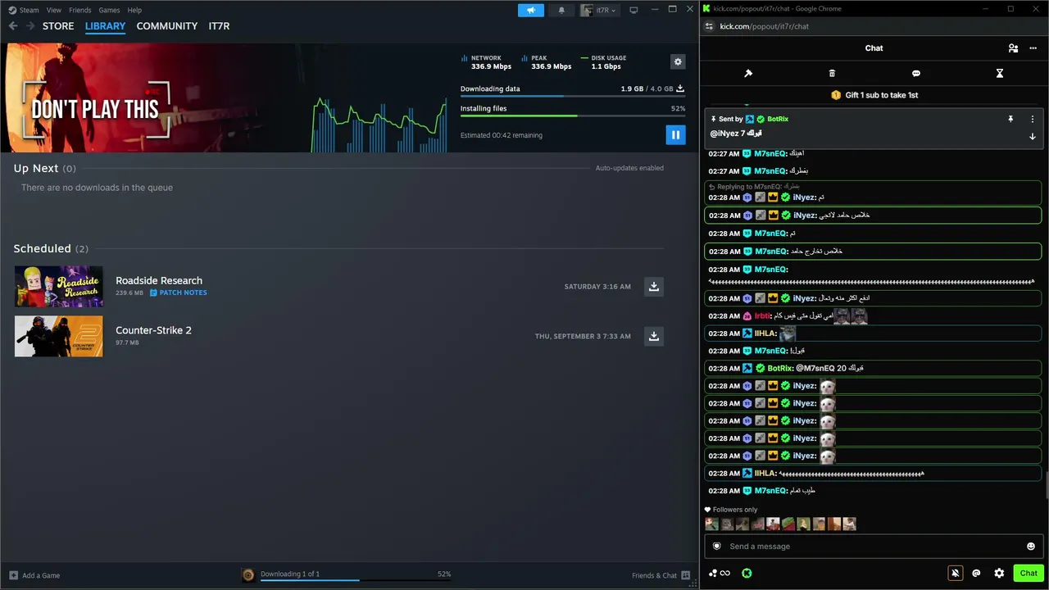Download Counter-Strike 2 update now
1049x590 pixels.
coord(653,336)
